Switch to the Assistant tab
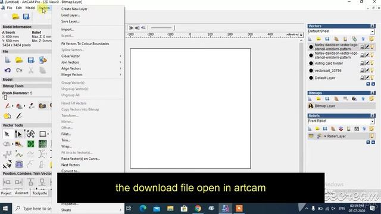 point(21,193)
